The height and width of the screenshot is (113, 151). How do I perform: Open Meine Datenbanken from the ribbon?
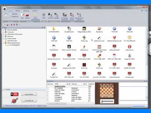pos(35,17)
